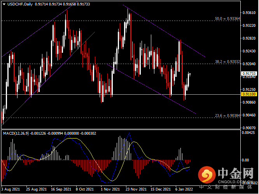Click the 23 Nov 2021 date label
Screen dimensions: 259x194
pyautogui.click(x=134, y=189)
